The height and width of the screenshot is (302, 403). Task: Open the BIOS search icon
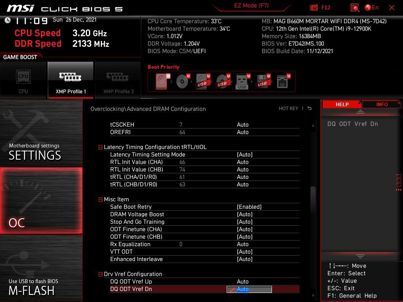coord(355,7)
